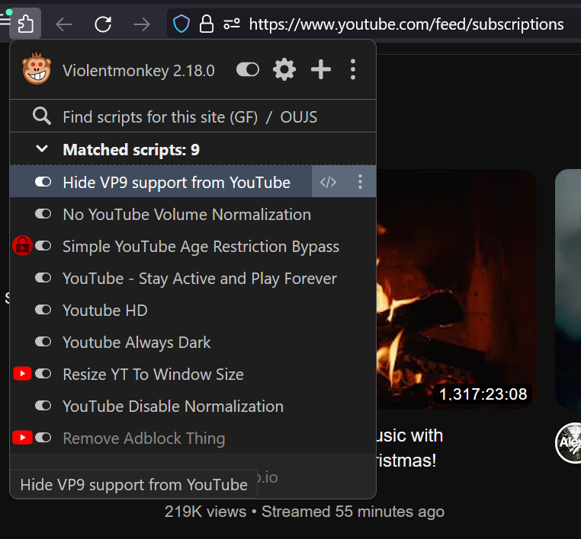This screenshot has height=539, width=581.
Task: Select Simple YouTube Age Restriction Bypass entry
Action: (201, 247)
